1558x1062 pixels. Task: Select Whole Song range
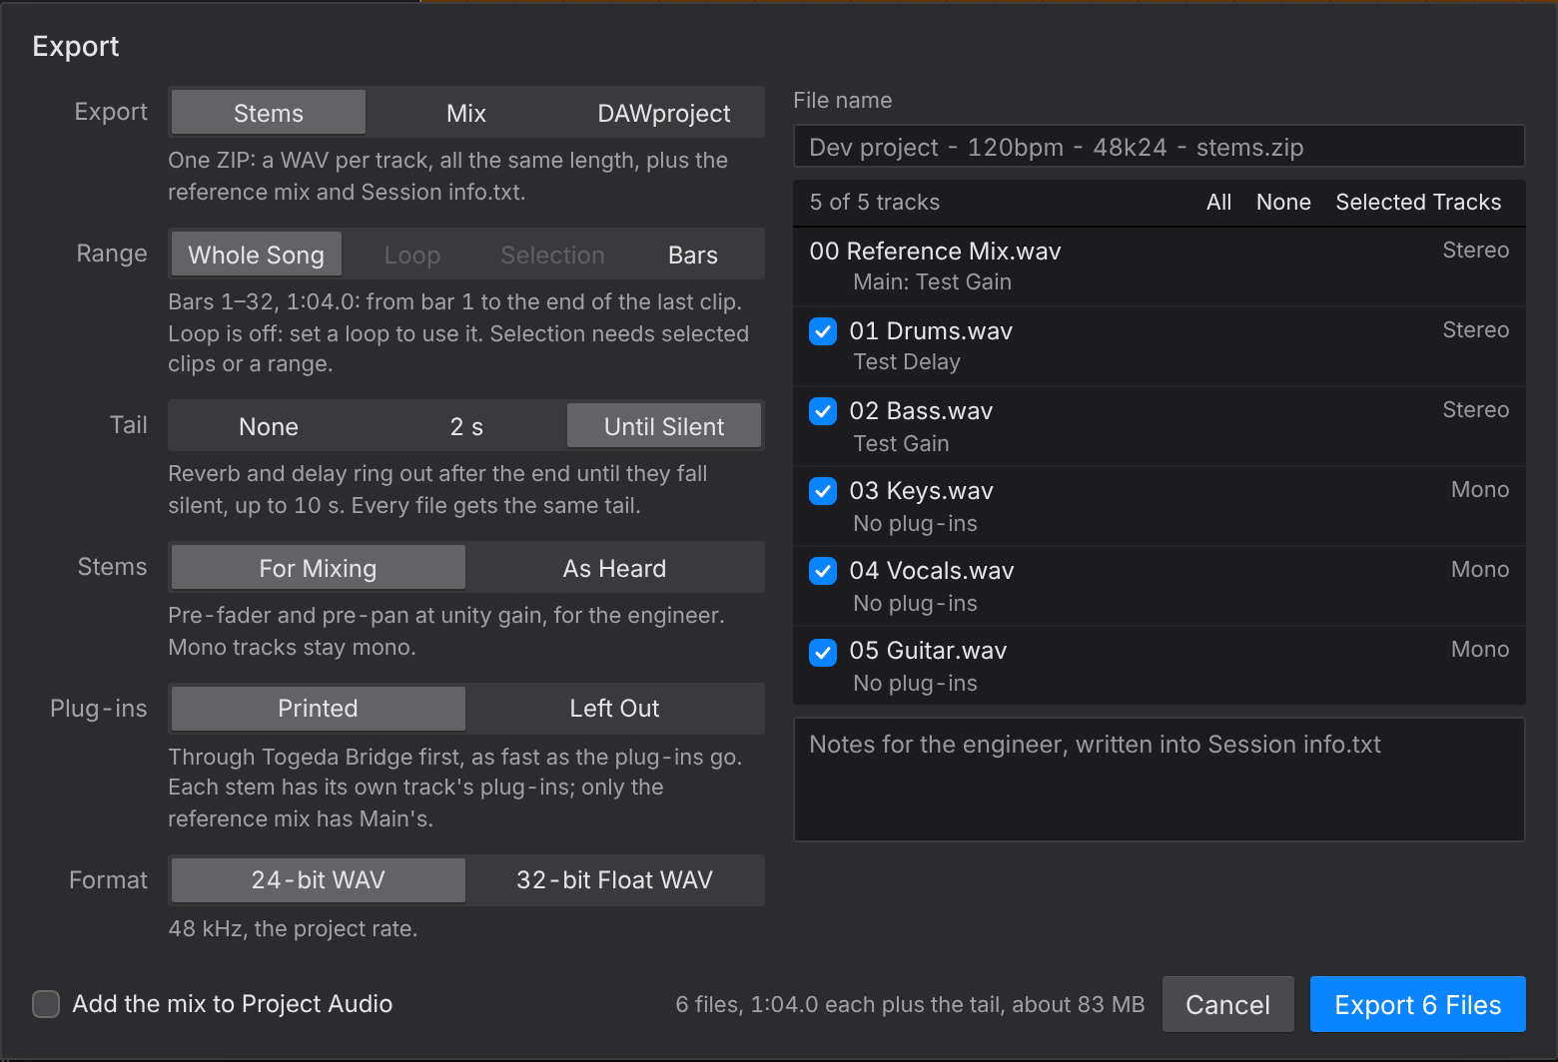point(257,255)
